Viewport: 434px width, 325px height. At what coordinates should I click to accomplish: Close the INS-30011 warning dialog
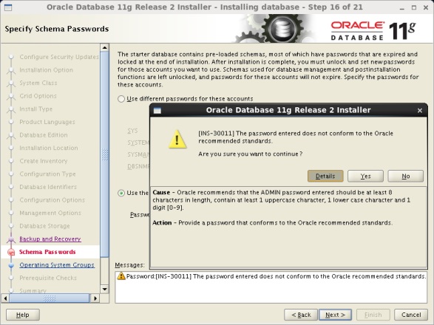[x=420, y=110]
